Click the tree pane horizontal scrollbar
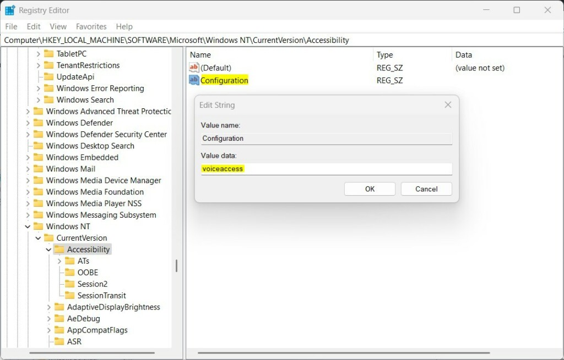The width and height of the screenshot is (564, 360). tap(92, 353)
